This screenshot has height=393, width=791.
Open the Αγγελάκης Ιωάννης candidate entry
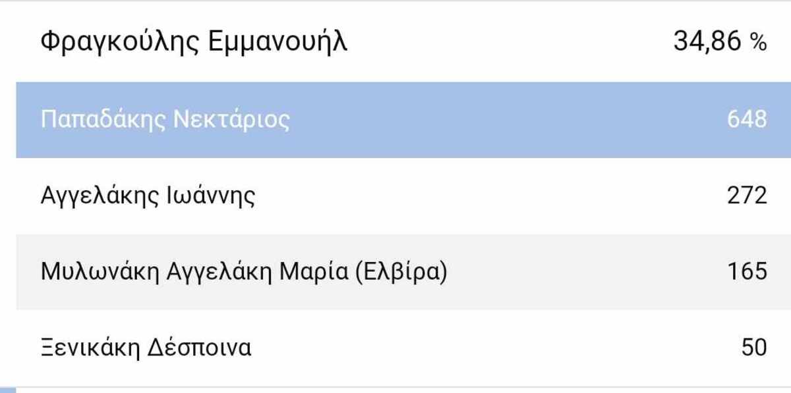click(x=148, y=196)
